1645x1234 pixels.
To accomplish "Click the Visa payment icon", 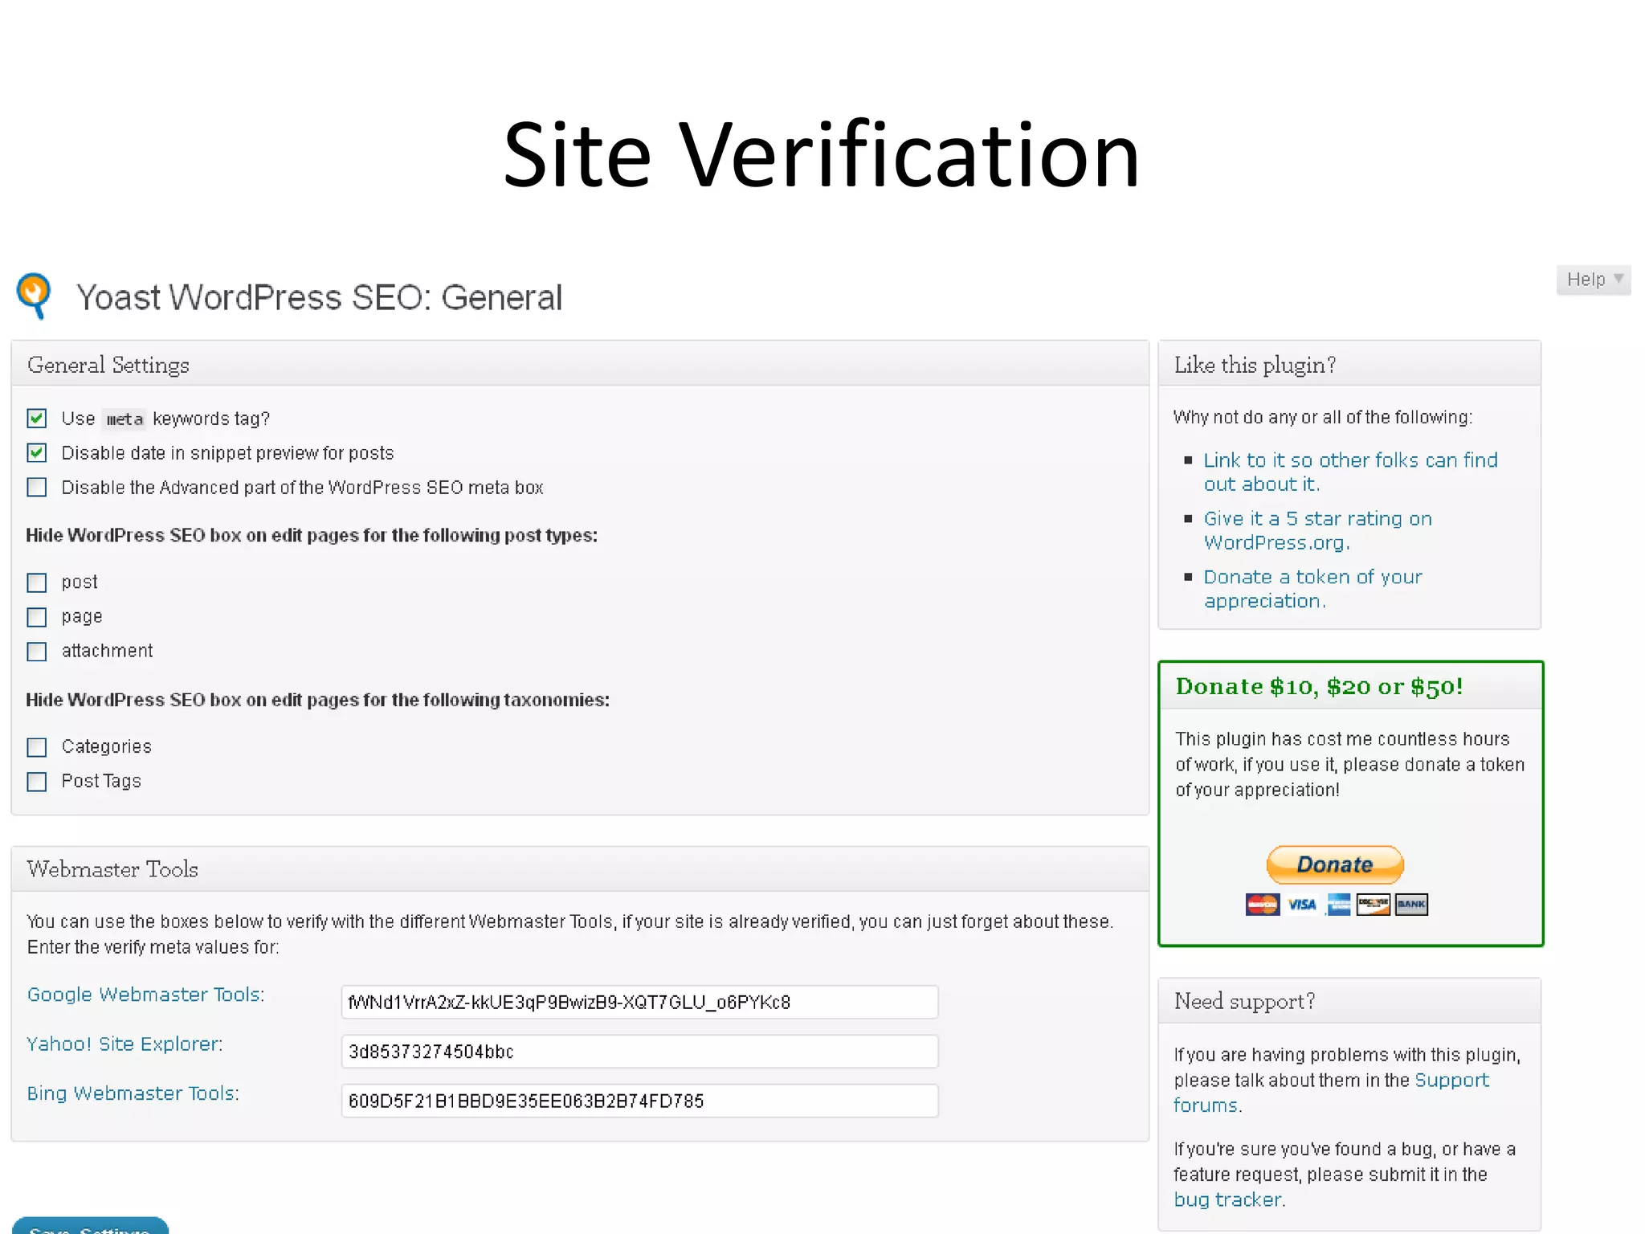I will (1302, 905).
